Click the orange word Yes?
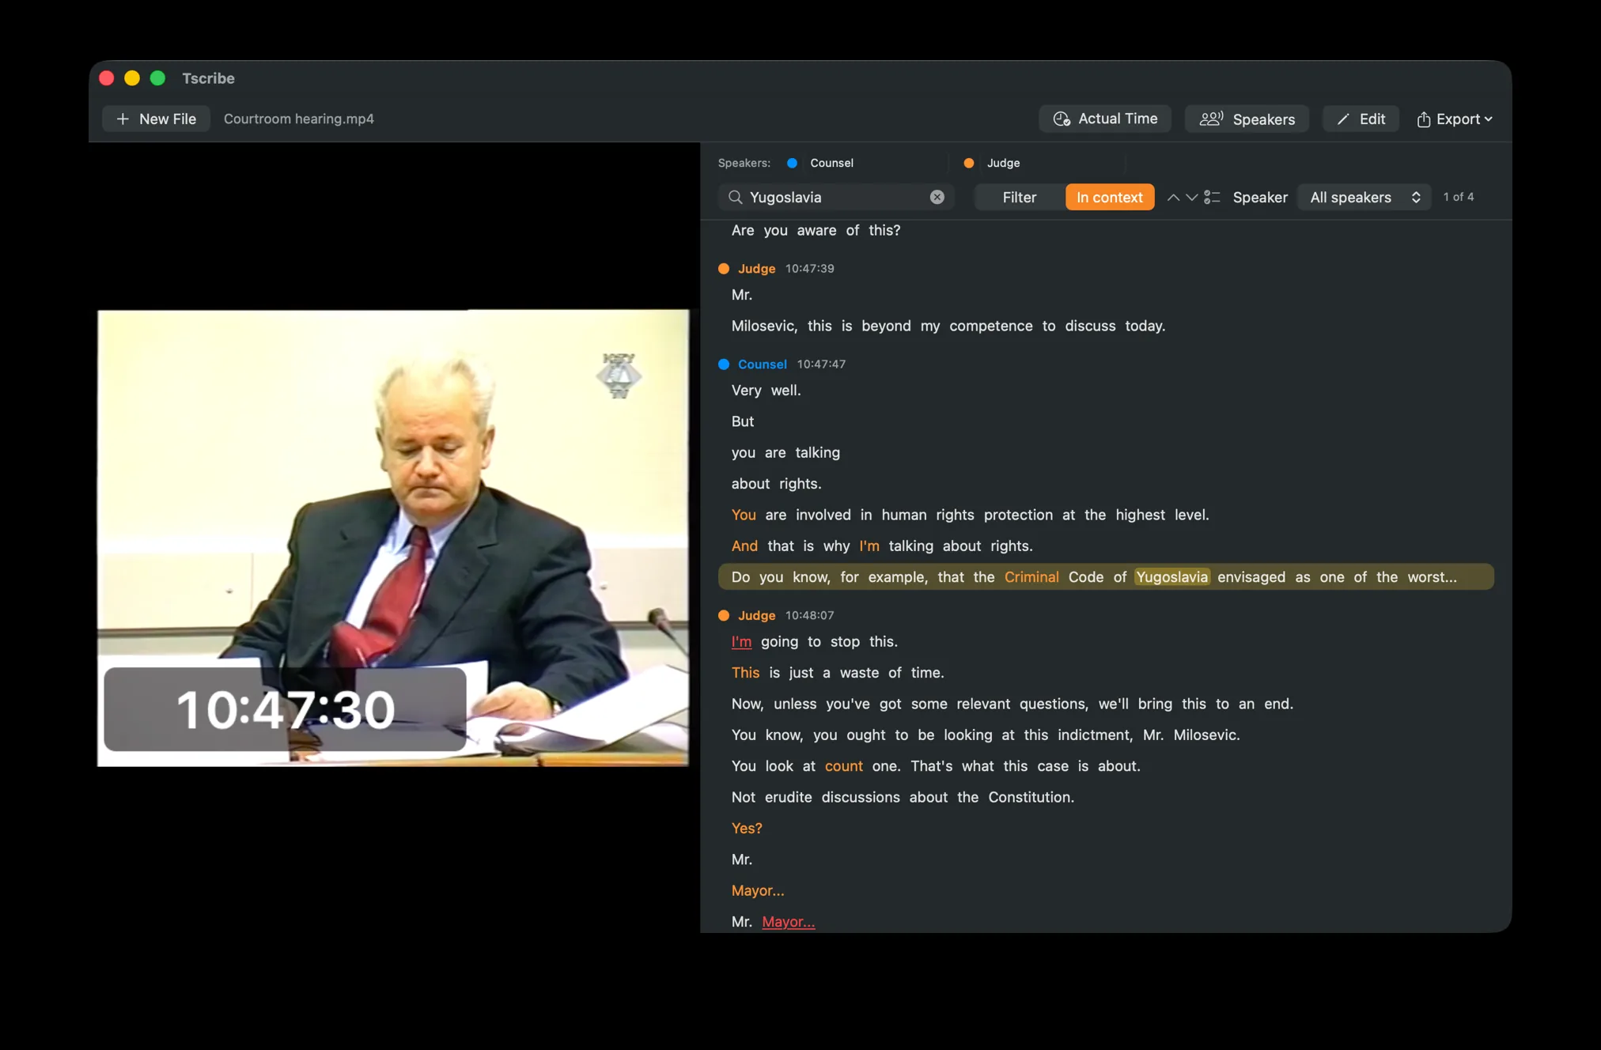This screenshot has width=1601, height=1050. click(746, 829)
